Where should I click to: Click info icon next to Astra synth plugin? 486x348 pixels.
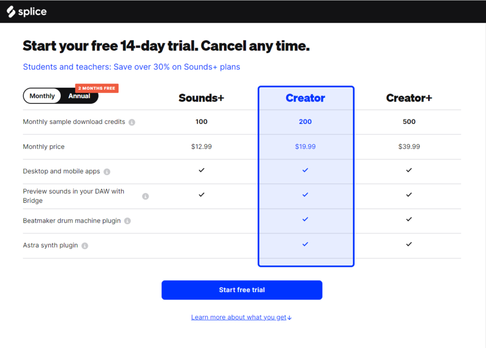click(84, 246)
